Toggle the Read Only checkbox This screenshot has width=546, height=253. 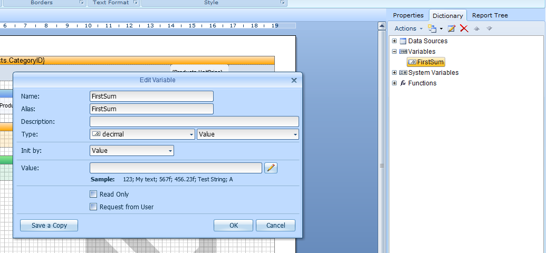point(93,194)
